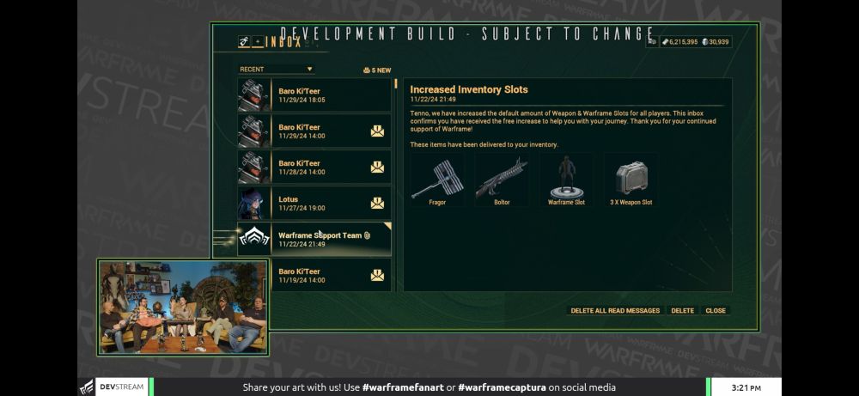
Task: Click the attachment paperclip on Warframe Support Team
Action: pyautogui.click(x=367, y=235)
